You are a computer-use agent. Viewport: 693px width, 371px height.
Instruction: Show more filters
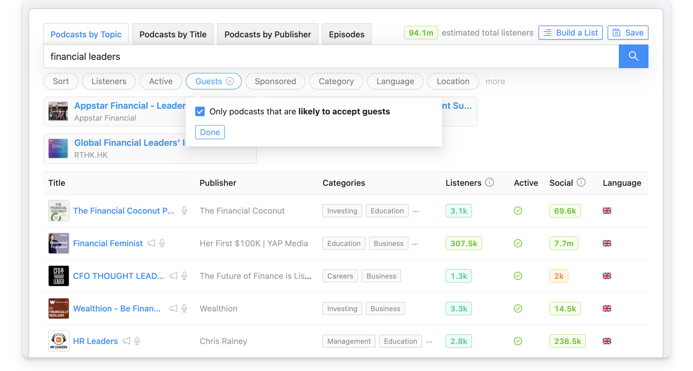coord(495,81)
